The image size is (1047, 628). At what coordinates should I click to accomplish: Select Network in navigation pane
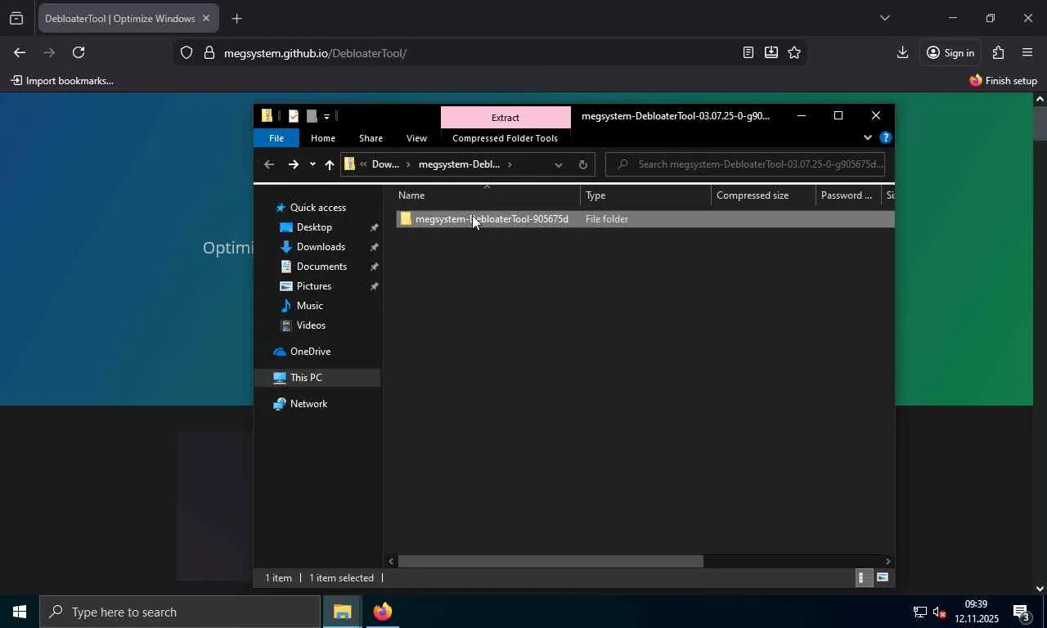[x=308, y=404]
